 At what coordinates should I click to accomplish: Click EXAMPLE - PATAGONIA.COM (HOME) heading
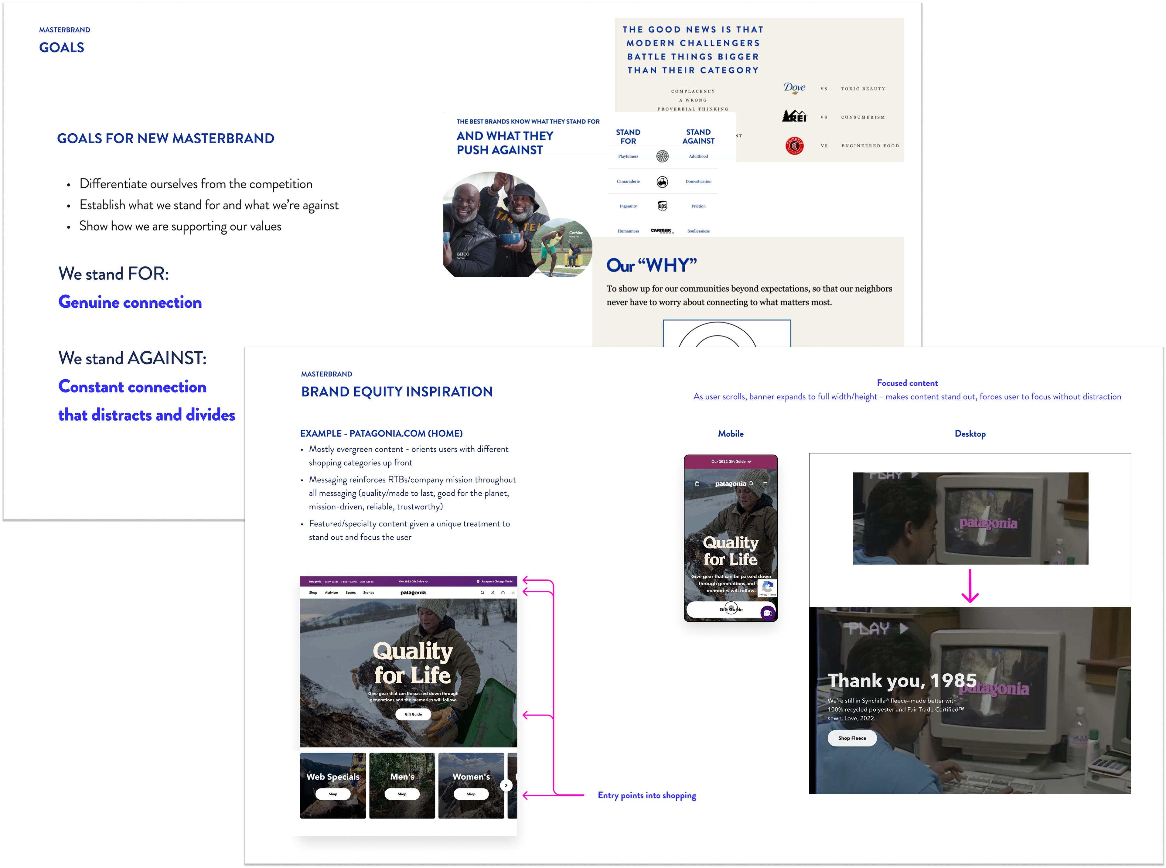click(381, 433)
